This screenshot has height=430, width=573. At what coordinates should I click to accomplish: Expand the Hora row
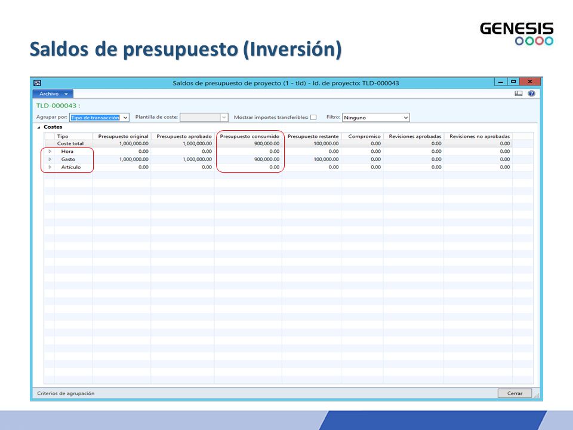(x=50, y=151)
